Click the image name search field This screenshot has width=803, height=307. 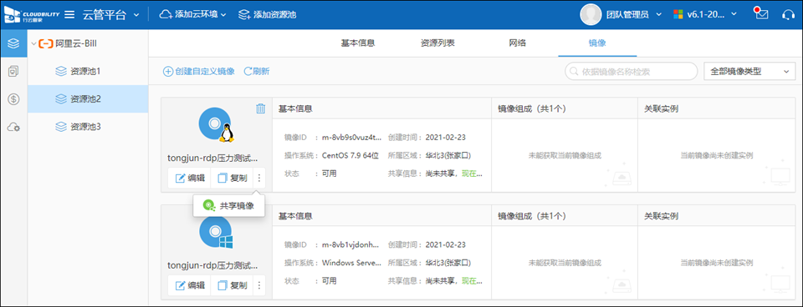[x=631, y=72]
